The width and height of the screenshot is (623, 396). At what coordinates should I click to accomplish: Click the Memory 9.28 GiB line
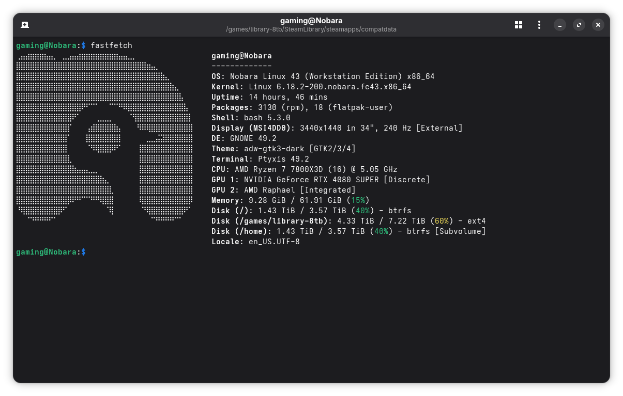291,200
